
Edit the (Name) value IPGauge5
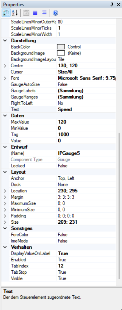click(x=69, y=153)
